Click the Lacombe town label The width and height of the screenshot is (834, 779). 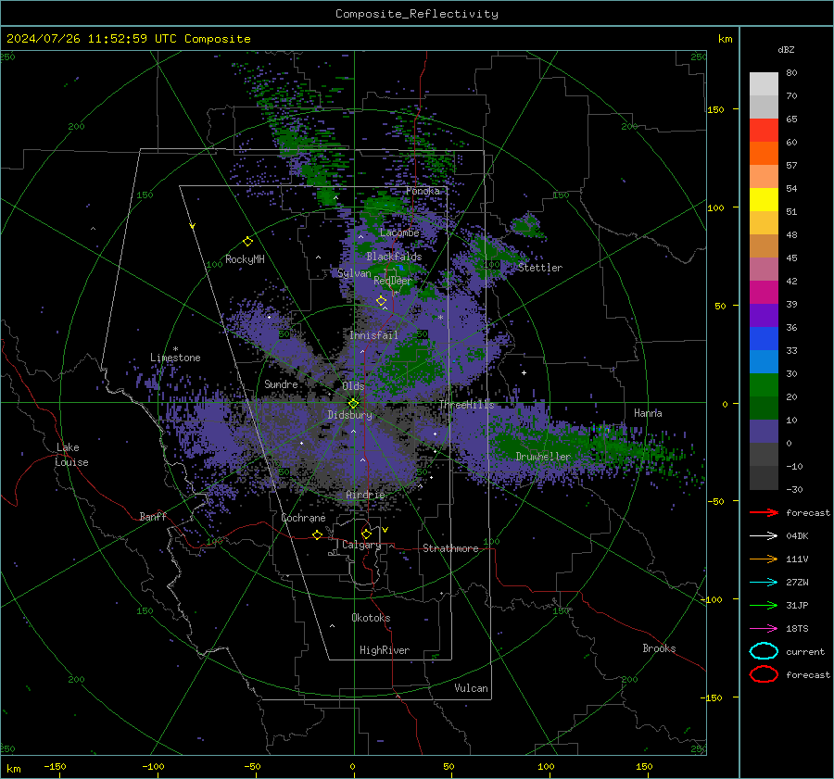coord(399,232)
